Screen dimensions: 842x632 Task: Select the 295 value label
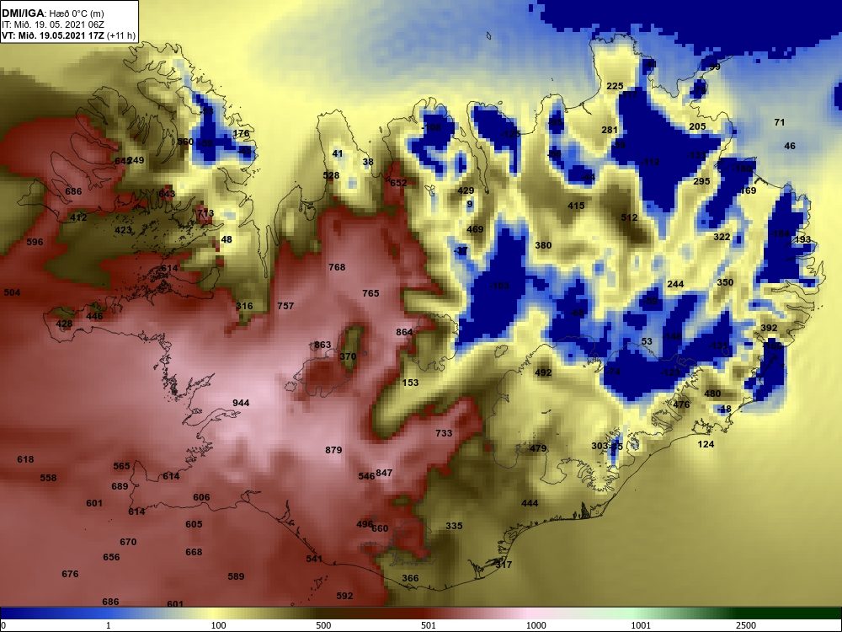point(701,181)
